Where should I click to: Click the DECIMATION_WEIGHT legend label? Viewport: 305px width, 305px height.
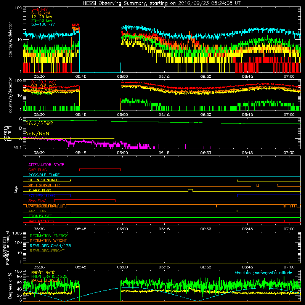click(48, 241)
